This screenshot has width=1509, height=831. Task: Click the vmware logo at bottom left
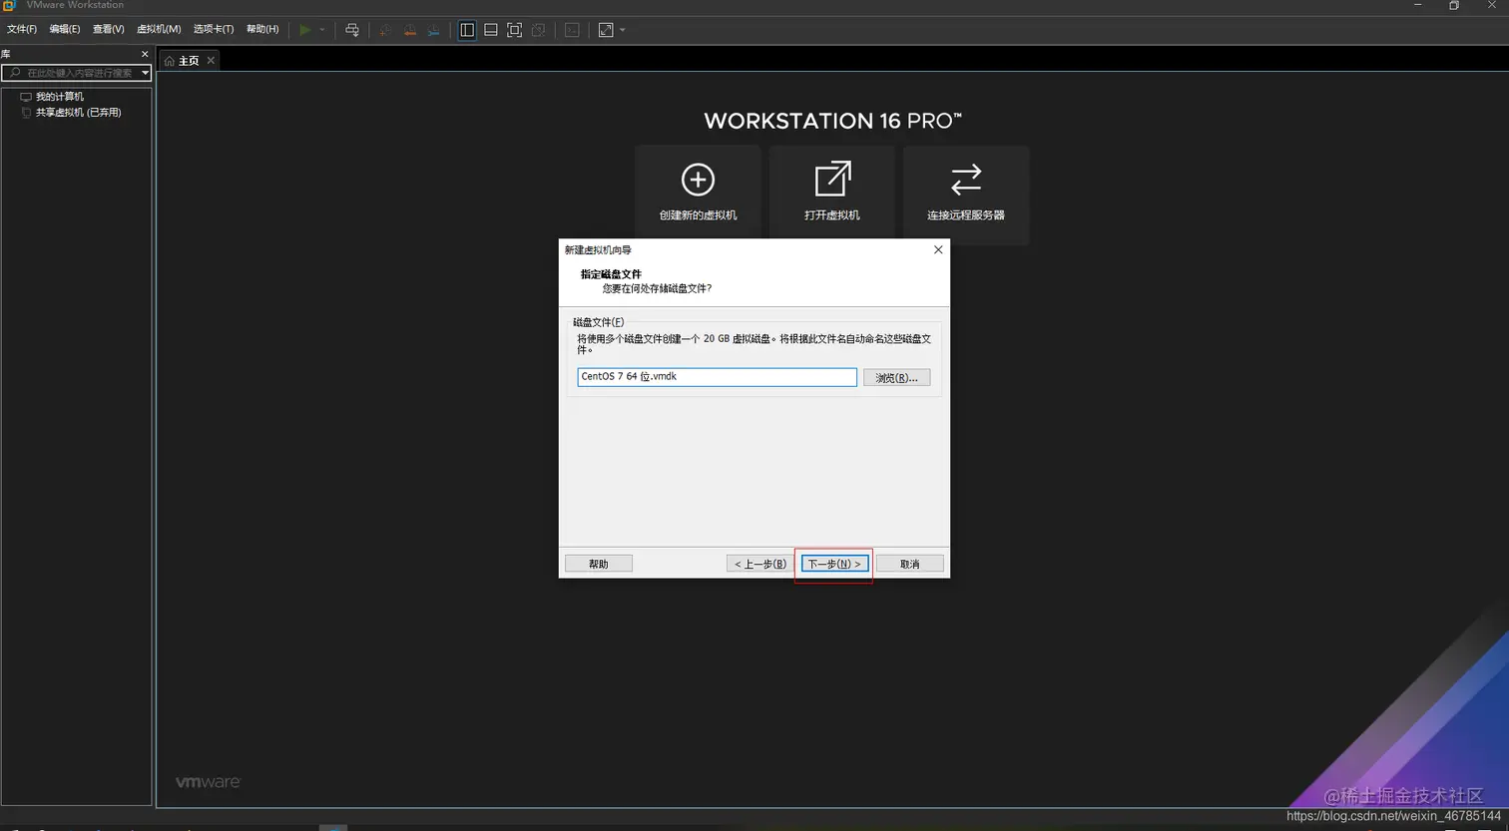pyautogui.click(x=209, y=782)
